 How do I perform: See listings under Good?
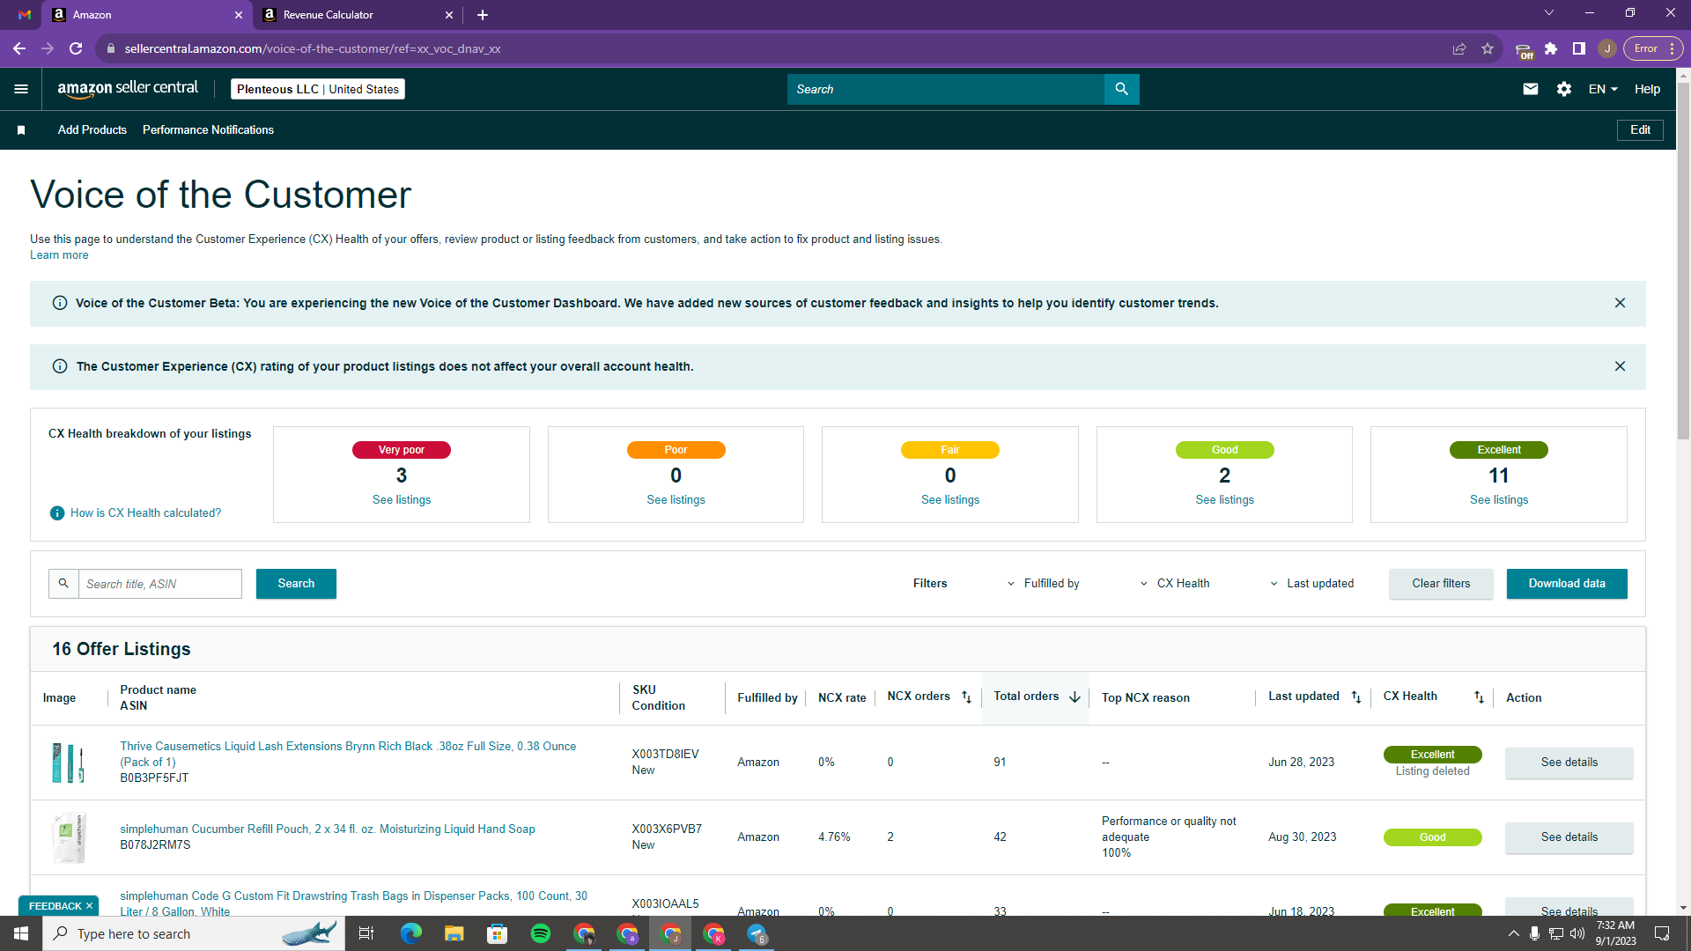tap(1224, 500)
